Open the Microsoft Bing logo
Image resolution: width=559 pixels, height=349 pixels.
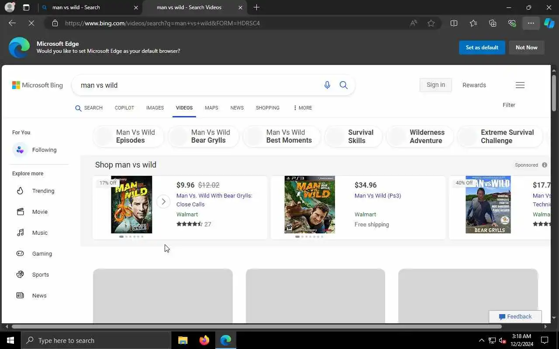(38, 85)
